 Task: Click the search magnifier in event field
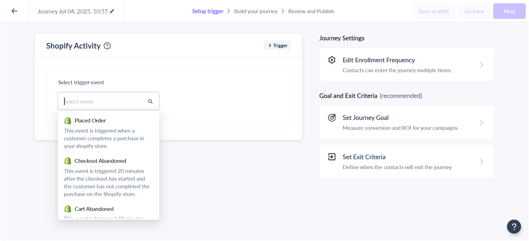coord(150,102)
